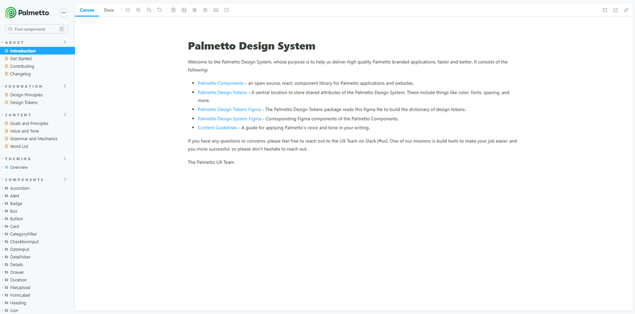Enable the measure tool icon

[x=216, y=10]
